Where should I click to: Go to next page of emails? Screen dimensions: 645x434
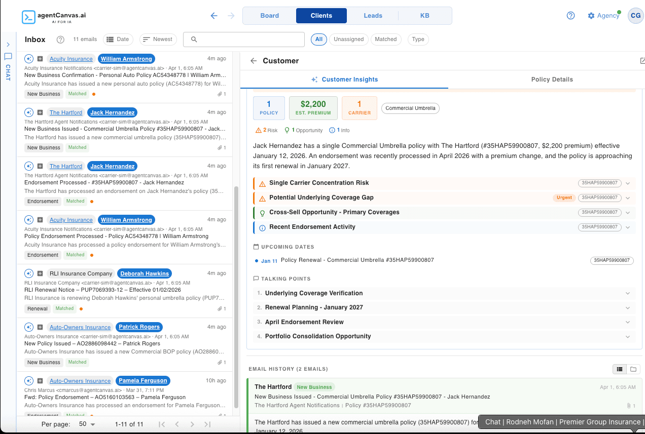(x=192, y=424)
